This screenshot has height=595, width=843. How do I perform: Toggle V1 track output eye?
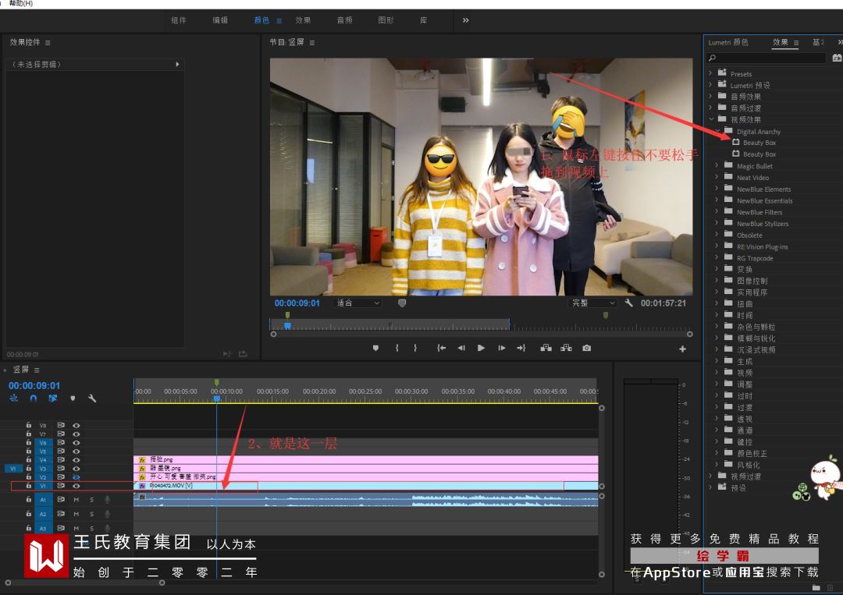76,486
